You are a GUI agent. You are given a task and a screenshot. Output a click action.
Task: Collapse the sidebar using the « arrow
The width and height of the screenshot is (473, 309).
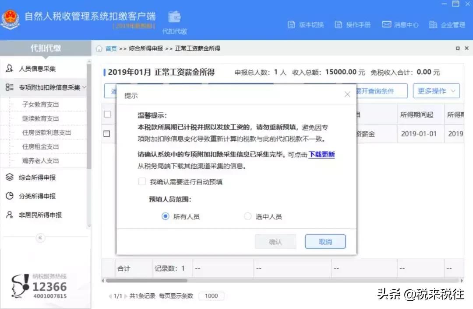point(40,238)
